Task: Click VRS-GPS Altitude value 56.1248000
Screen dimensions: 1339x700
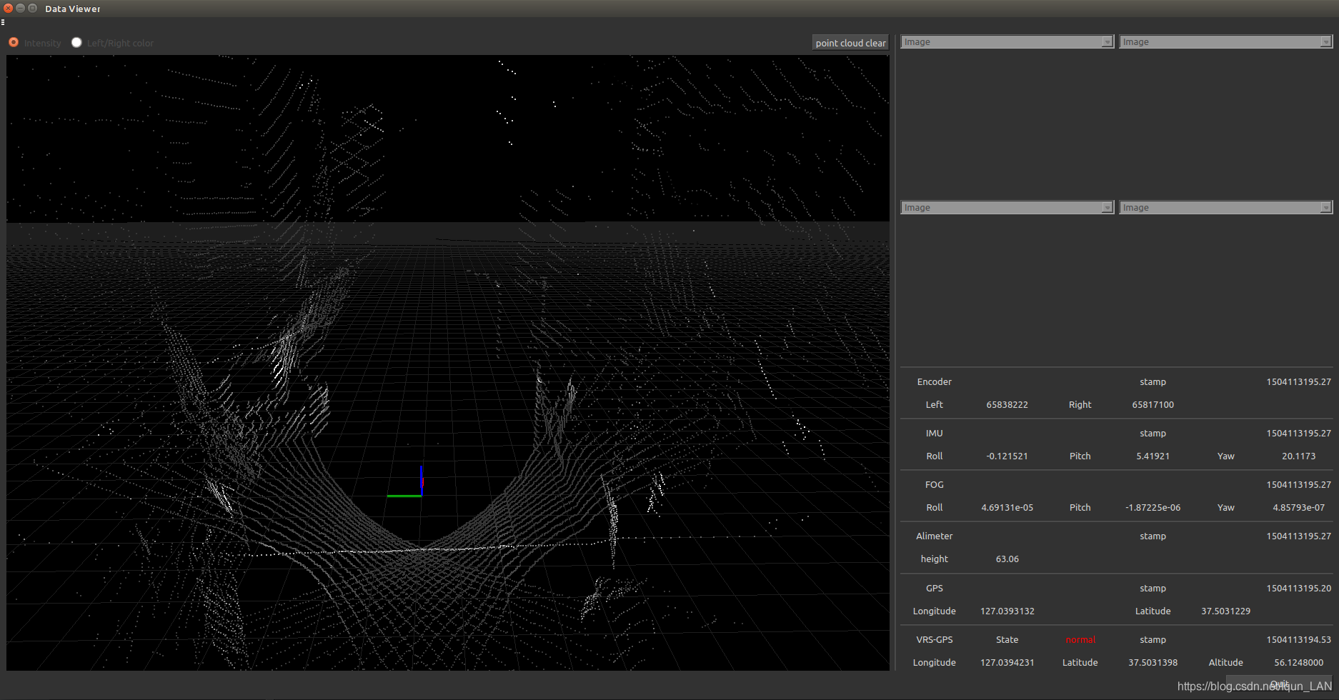Action: click(x=1298, y=663)
